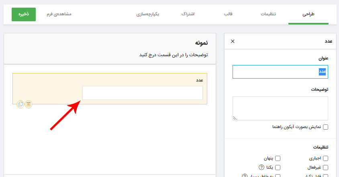Focus the عنوان title input field
Image resolution: width=339 pixels, height=177 pixels.
point(280,72)
